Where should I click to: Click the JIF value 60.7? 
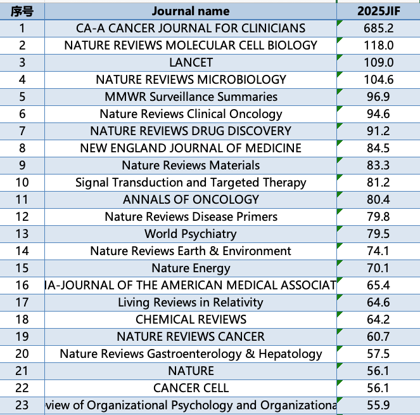tap(378, 337)
